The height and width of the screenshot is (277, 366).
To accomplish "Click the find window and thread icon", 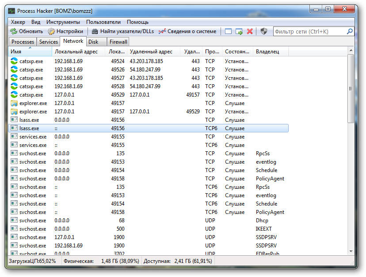I will pos(239,31).
